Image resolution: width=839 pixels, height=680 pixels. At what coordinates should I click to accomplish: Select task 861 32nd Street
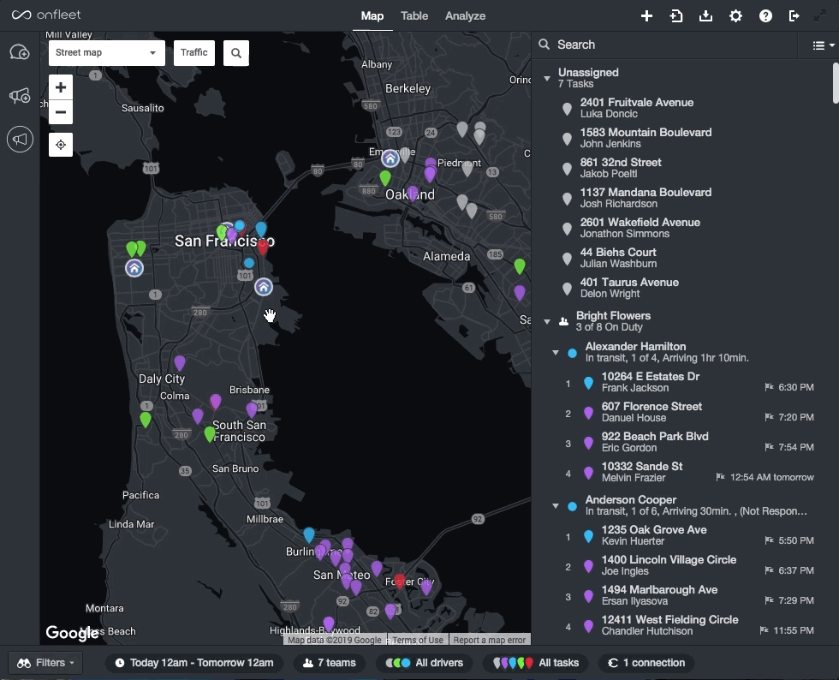685,168
